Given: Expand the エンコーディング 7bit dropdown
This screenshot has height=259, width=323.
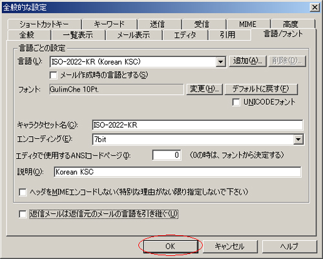Looking at the screenshot, I should click(x=298, y=140).
